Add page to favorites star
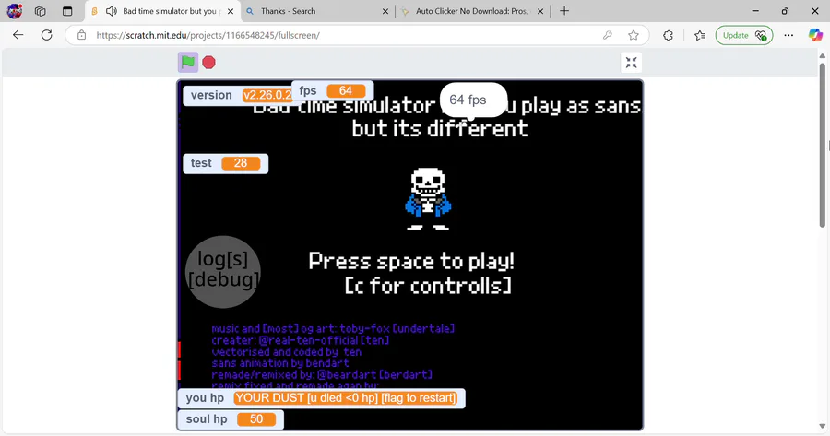The image size is (830, 436). [x=633, y=35]
